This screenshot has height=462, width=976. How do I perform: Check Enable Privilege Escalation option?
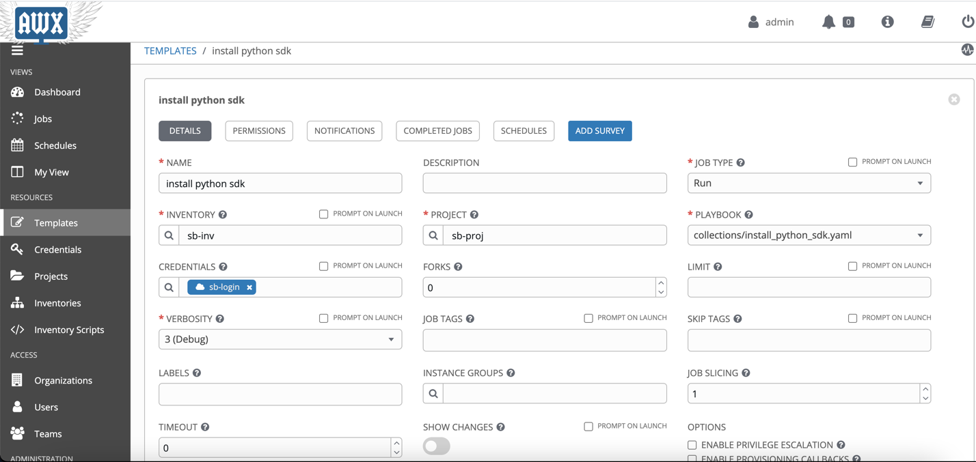[692, 444]
